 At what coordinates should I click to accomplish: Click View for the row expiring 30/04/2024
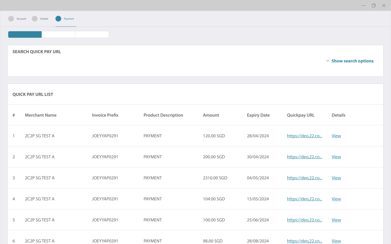click(336, 157)
